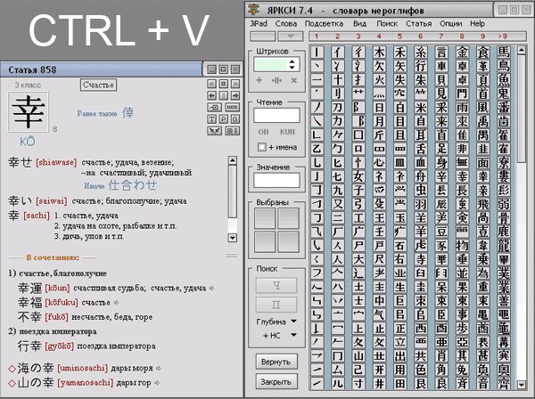Click the Штрихов stroke count field
The height and width of the screenshot is (399, 535).
pos(271,64)
